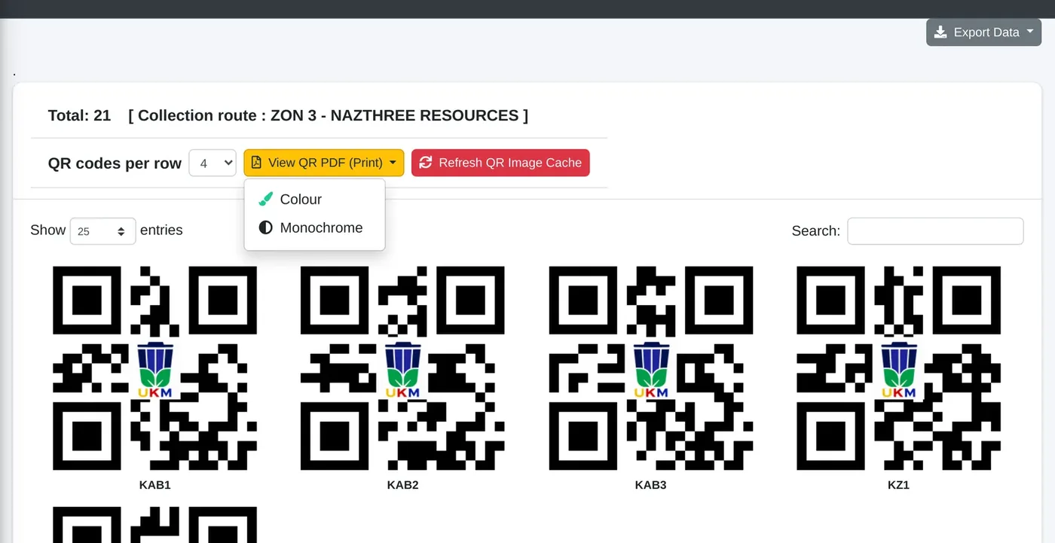Select the KZ1 QR code image

point(899,368)
